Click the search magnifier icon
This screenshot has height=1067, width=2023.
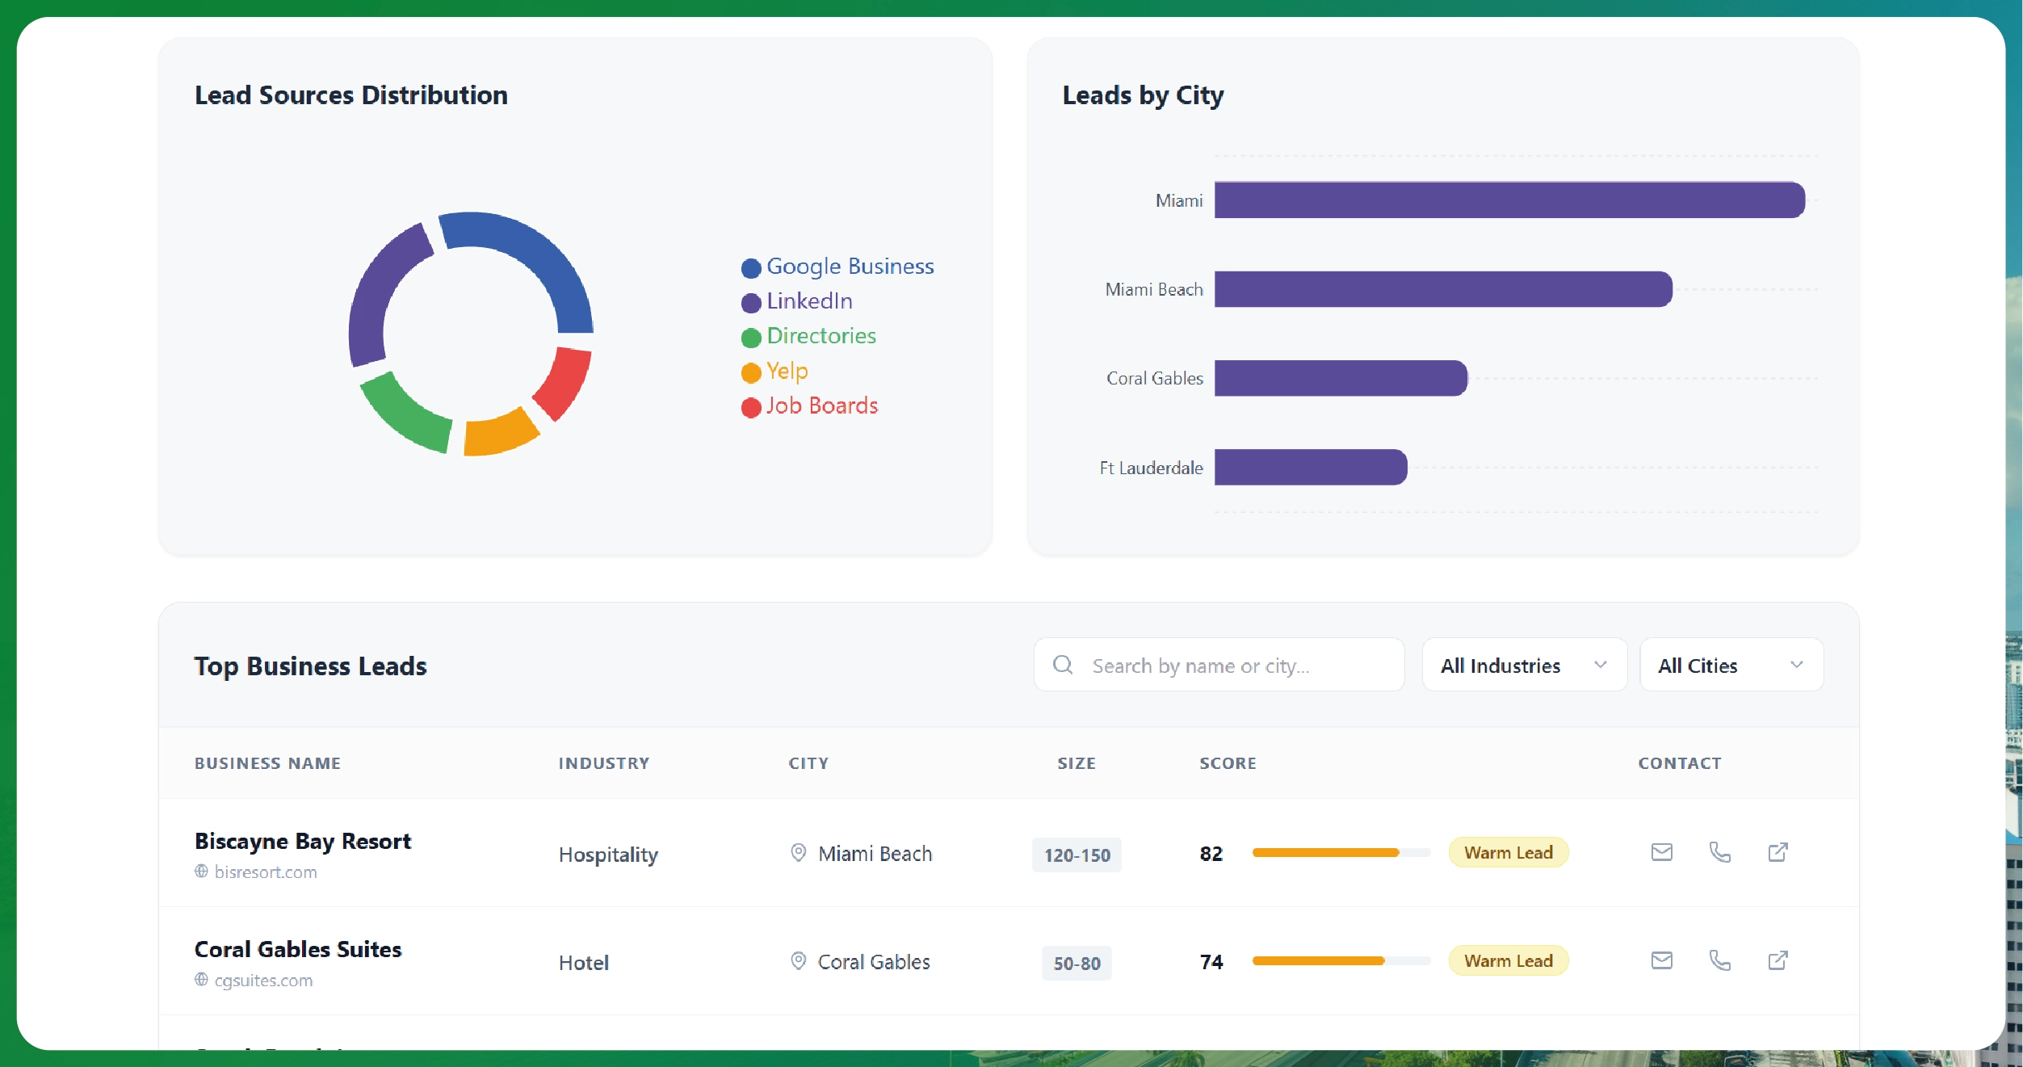pos(1063,665)
